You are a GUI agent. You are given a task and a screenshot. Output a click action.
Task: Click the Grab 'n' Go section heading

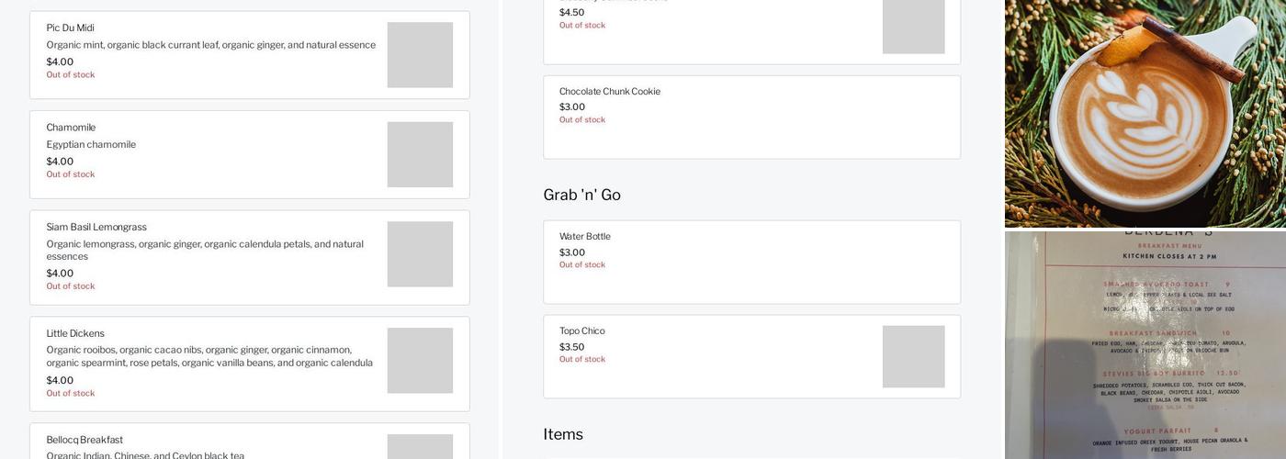[x=581, y=195]
